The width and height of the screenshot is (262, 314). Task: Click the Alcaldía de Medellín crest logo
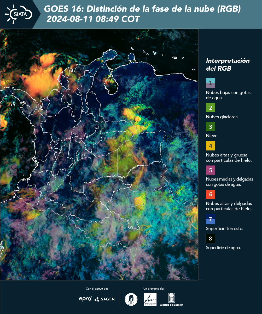tap(171, 299)
